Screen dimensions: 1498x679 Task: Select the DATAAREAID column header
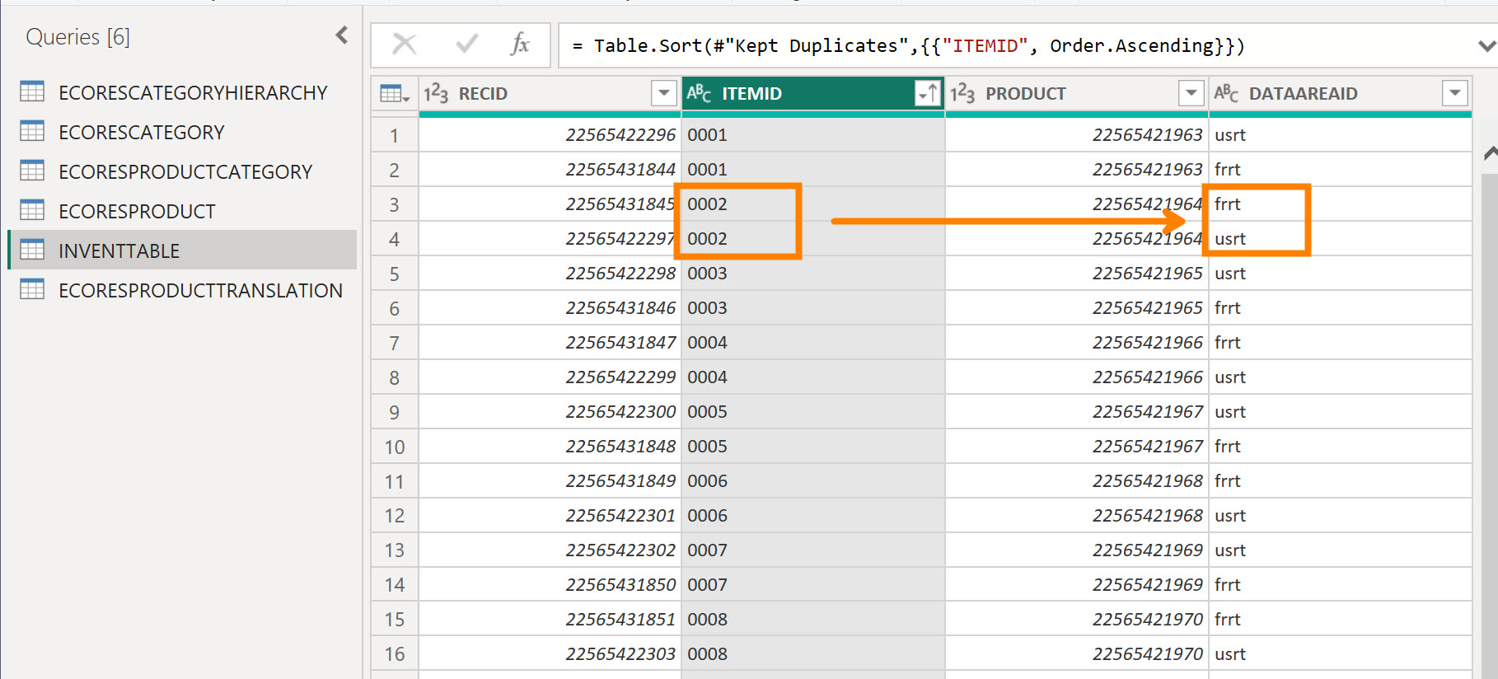point(1340,93)
